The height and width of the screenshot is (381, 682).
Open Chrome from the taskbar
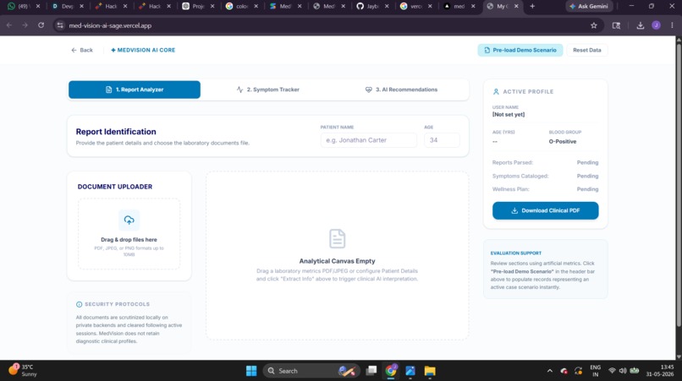coord(391,371)
